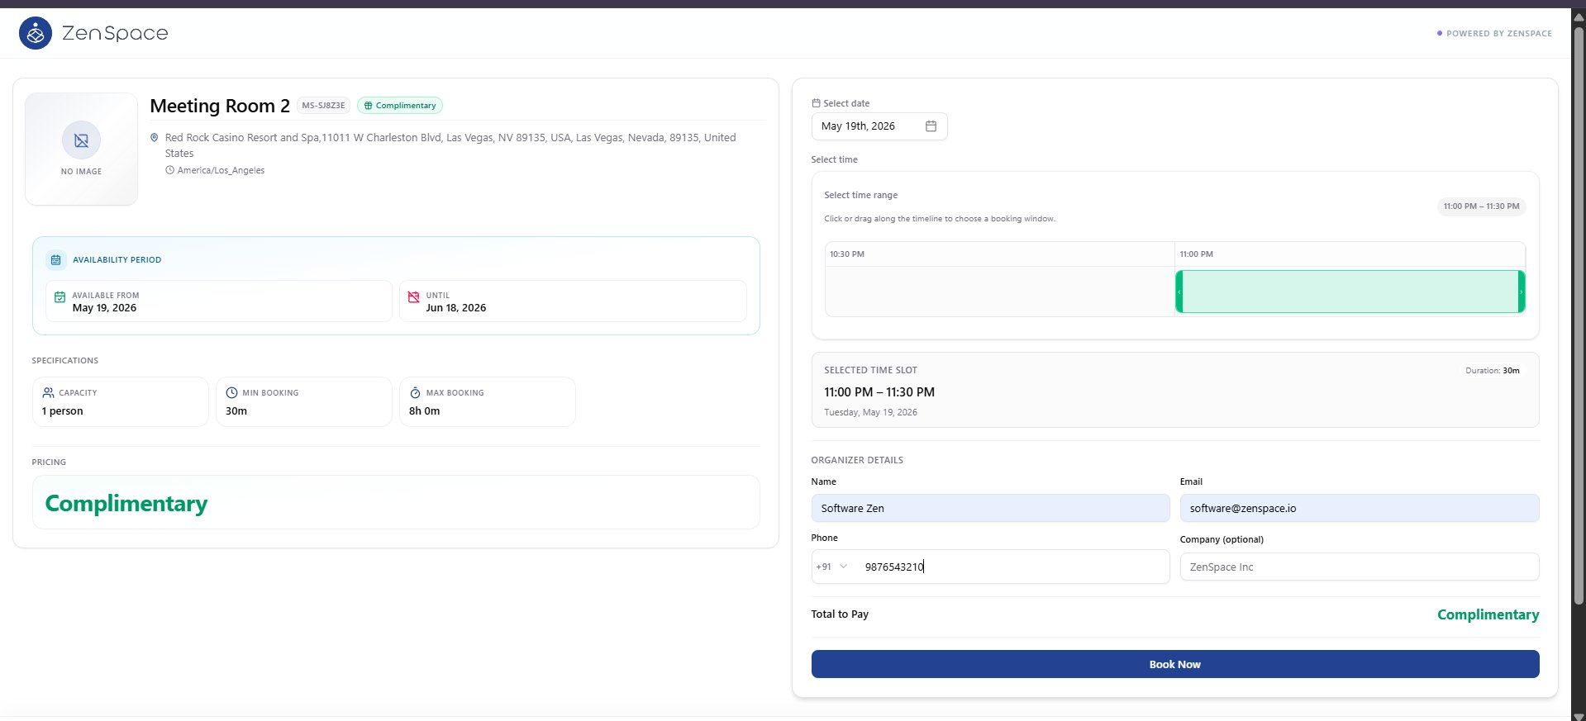Screen dimensions: 1586x721
Task: Click the Name field with Software Zen
Action: (990, 508)
